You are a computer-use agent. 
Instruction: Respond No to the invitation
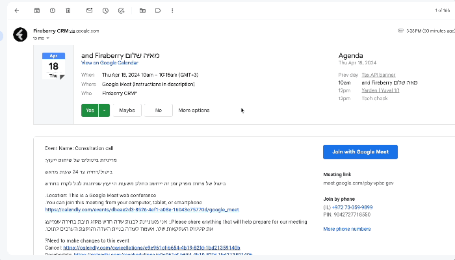pyautogui.click(x=159, y=110)
